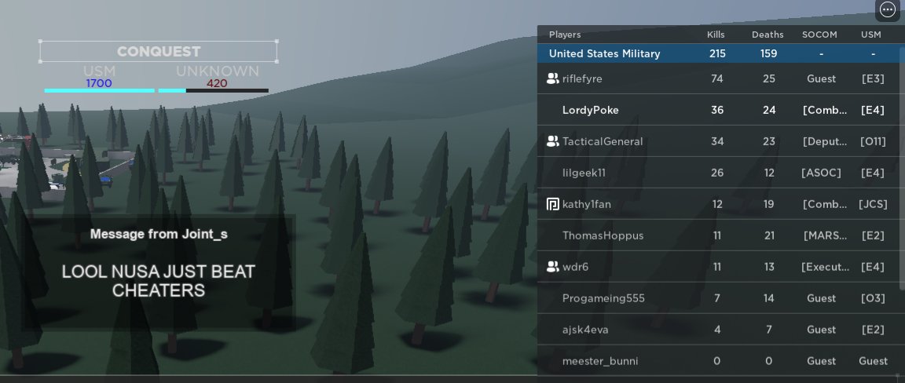Click TacticalGeneral's [Deput... SOCOM tag
Screen dimensions: 905x383
coord(825,141)
